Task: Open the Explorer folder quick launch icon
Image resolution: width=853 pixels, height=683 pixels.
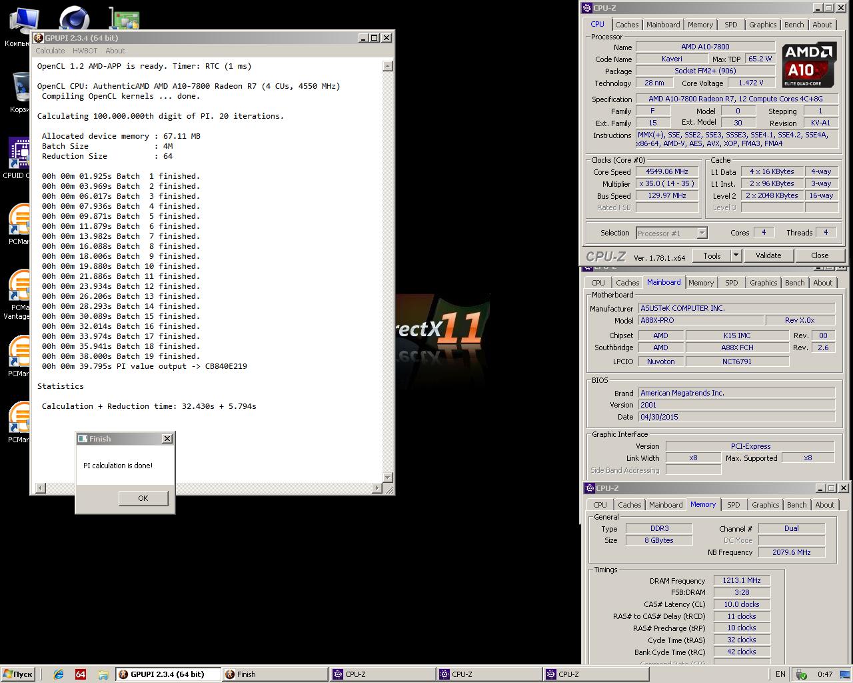Action: (103, 674)
